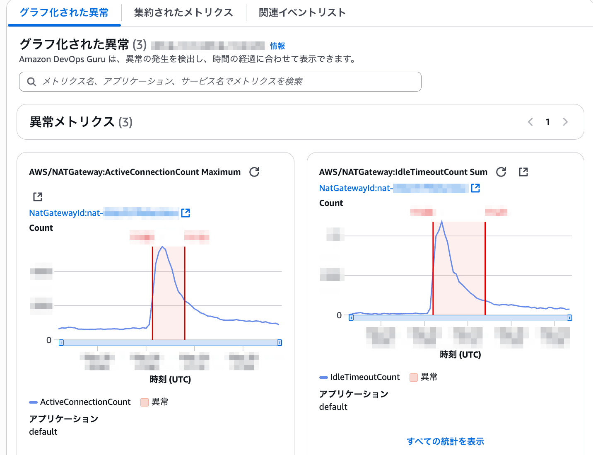
Task: Open the 関連イベントリスト tab
Action: pos(302,12)
